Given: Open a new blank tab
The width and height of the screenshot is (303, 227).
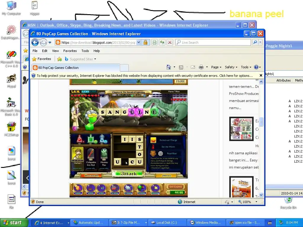Looking at the screenshot, I should 124,68.
